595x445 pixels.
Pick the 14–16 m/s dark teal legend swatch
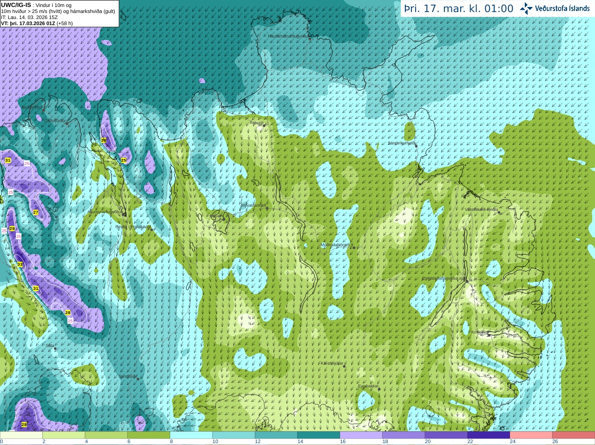pos(319,435)
